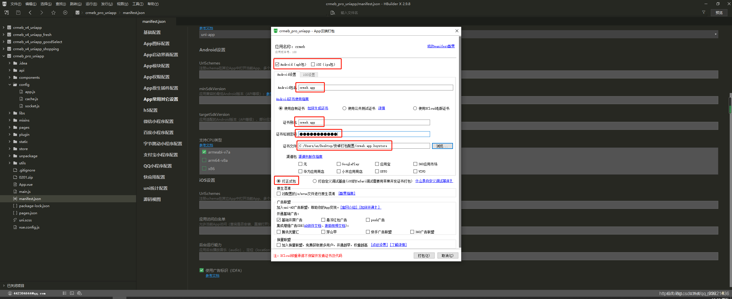The image size is (732, 299).
Task: Select 使用公共测试证书 radio option
Action: (344, 108)
